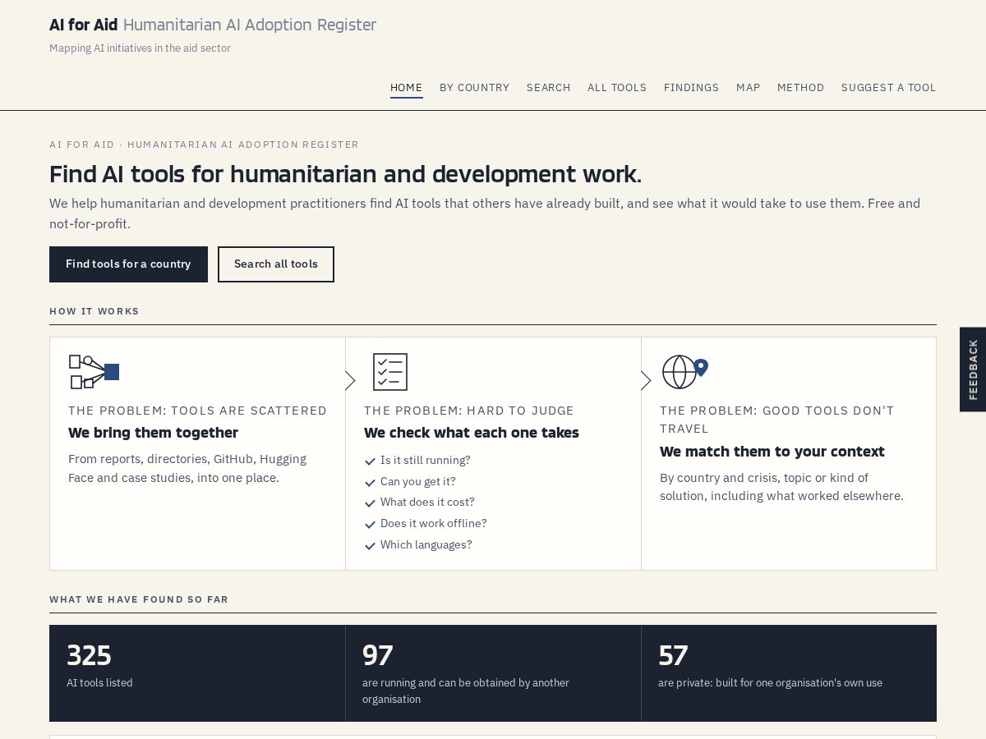Screen dimensions: 986x739
Task: Click the 57 statistic number
Action: 673,655
